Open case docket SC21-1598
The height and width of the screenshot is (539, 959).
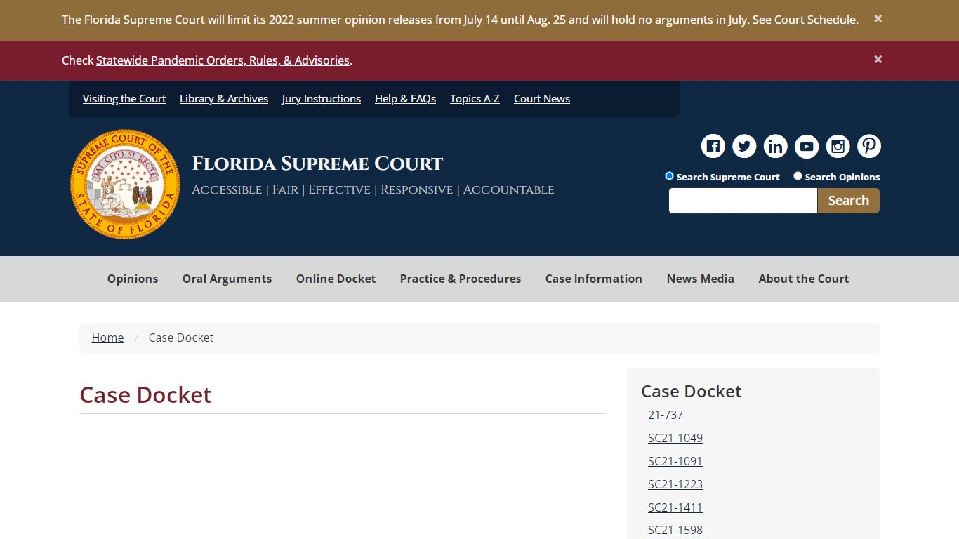coord(675,530)
